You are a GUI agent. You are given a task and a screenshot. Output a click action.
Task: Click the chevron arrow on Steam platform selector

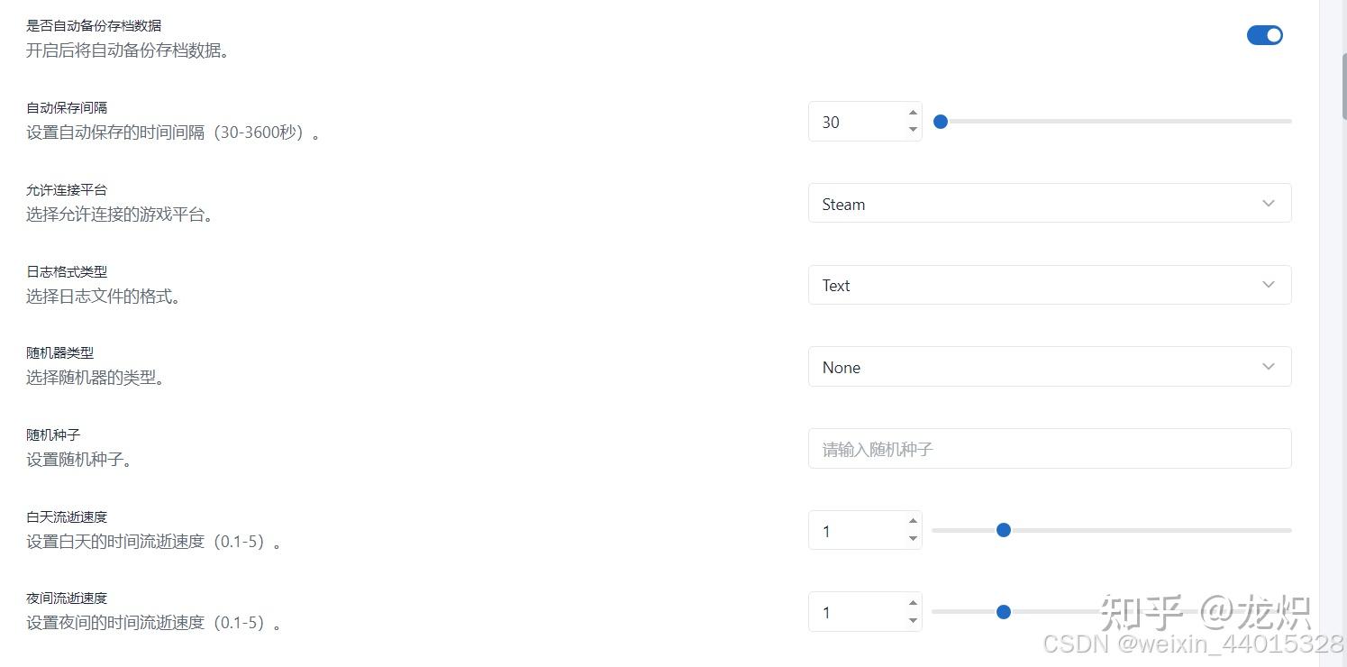pos(1269,204)
